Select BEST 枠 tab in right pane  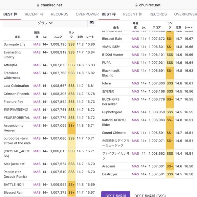pos(109,14)
